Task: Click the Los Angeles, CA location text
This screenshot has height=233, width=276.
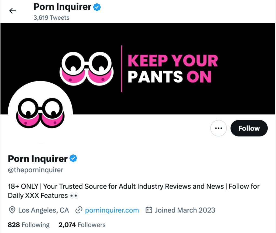Action: click(43, 210)
